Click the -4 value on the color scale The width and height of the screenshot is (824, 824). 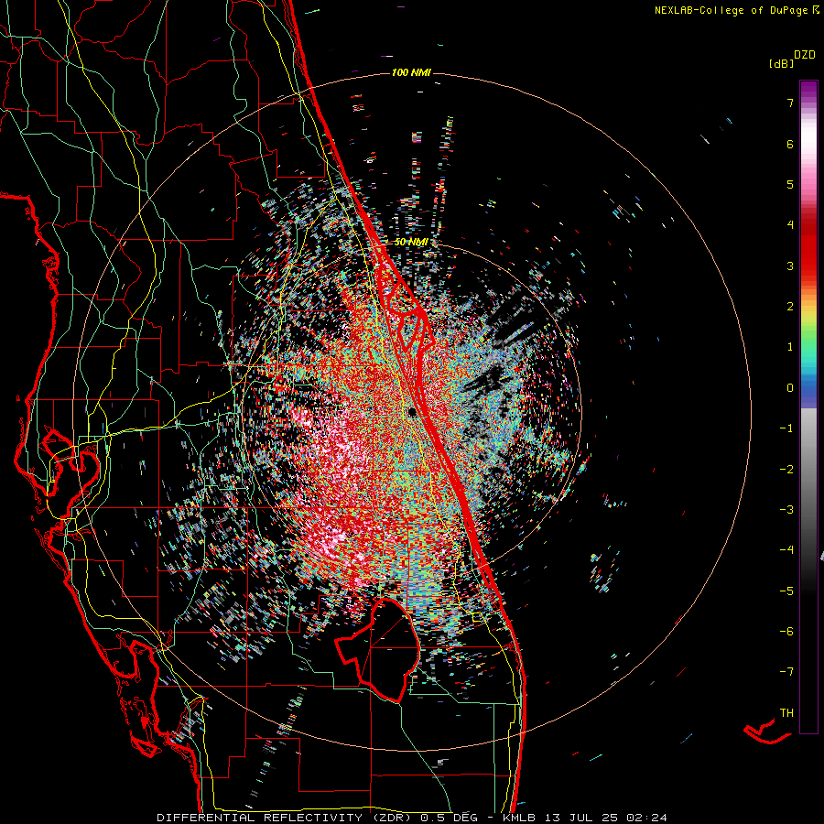[x=786, y=549]
